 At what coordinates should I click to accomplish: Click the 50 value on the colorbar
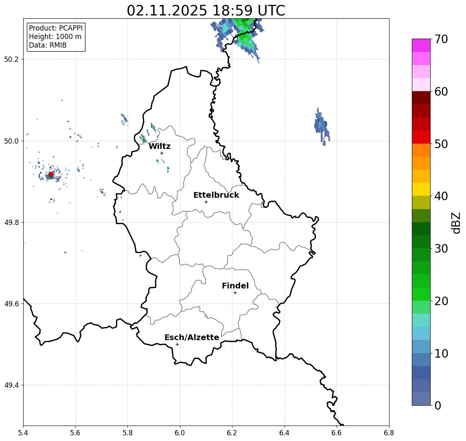click(x=441, y=144)
